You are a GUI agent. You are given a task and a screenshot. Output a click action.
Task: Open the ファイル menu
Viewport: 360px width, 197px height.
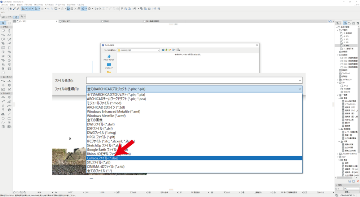coord(4,5)
